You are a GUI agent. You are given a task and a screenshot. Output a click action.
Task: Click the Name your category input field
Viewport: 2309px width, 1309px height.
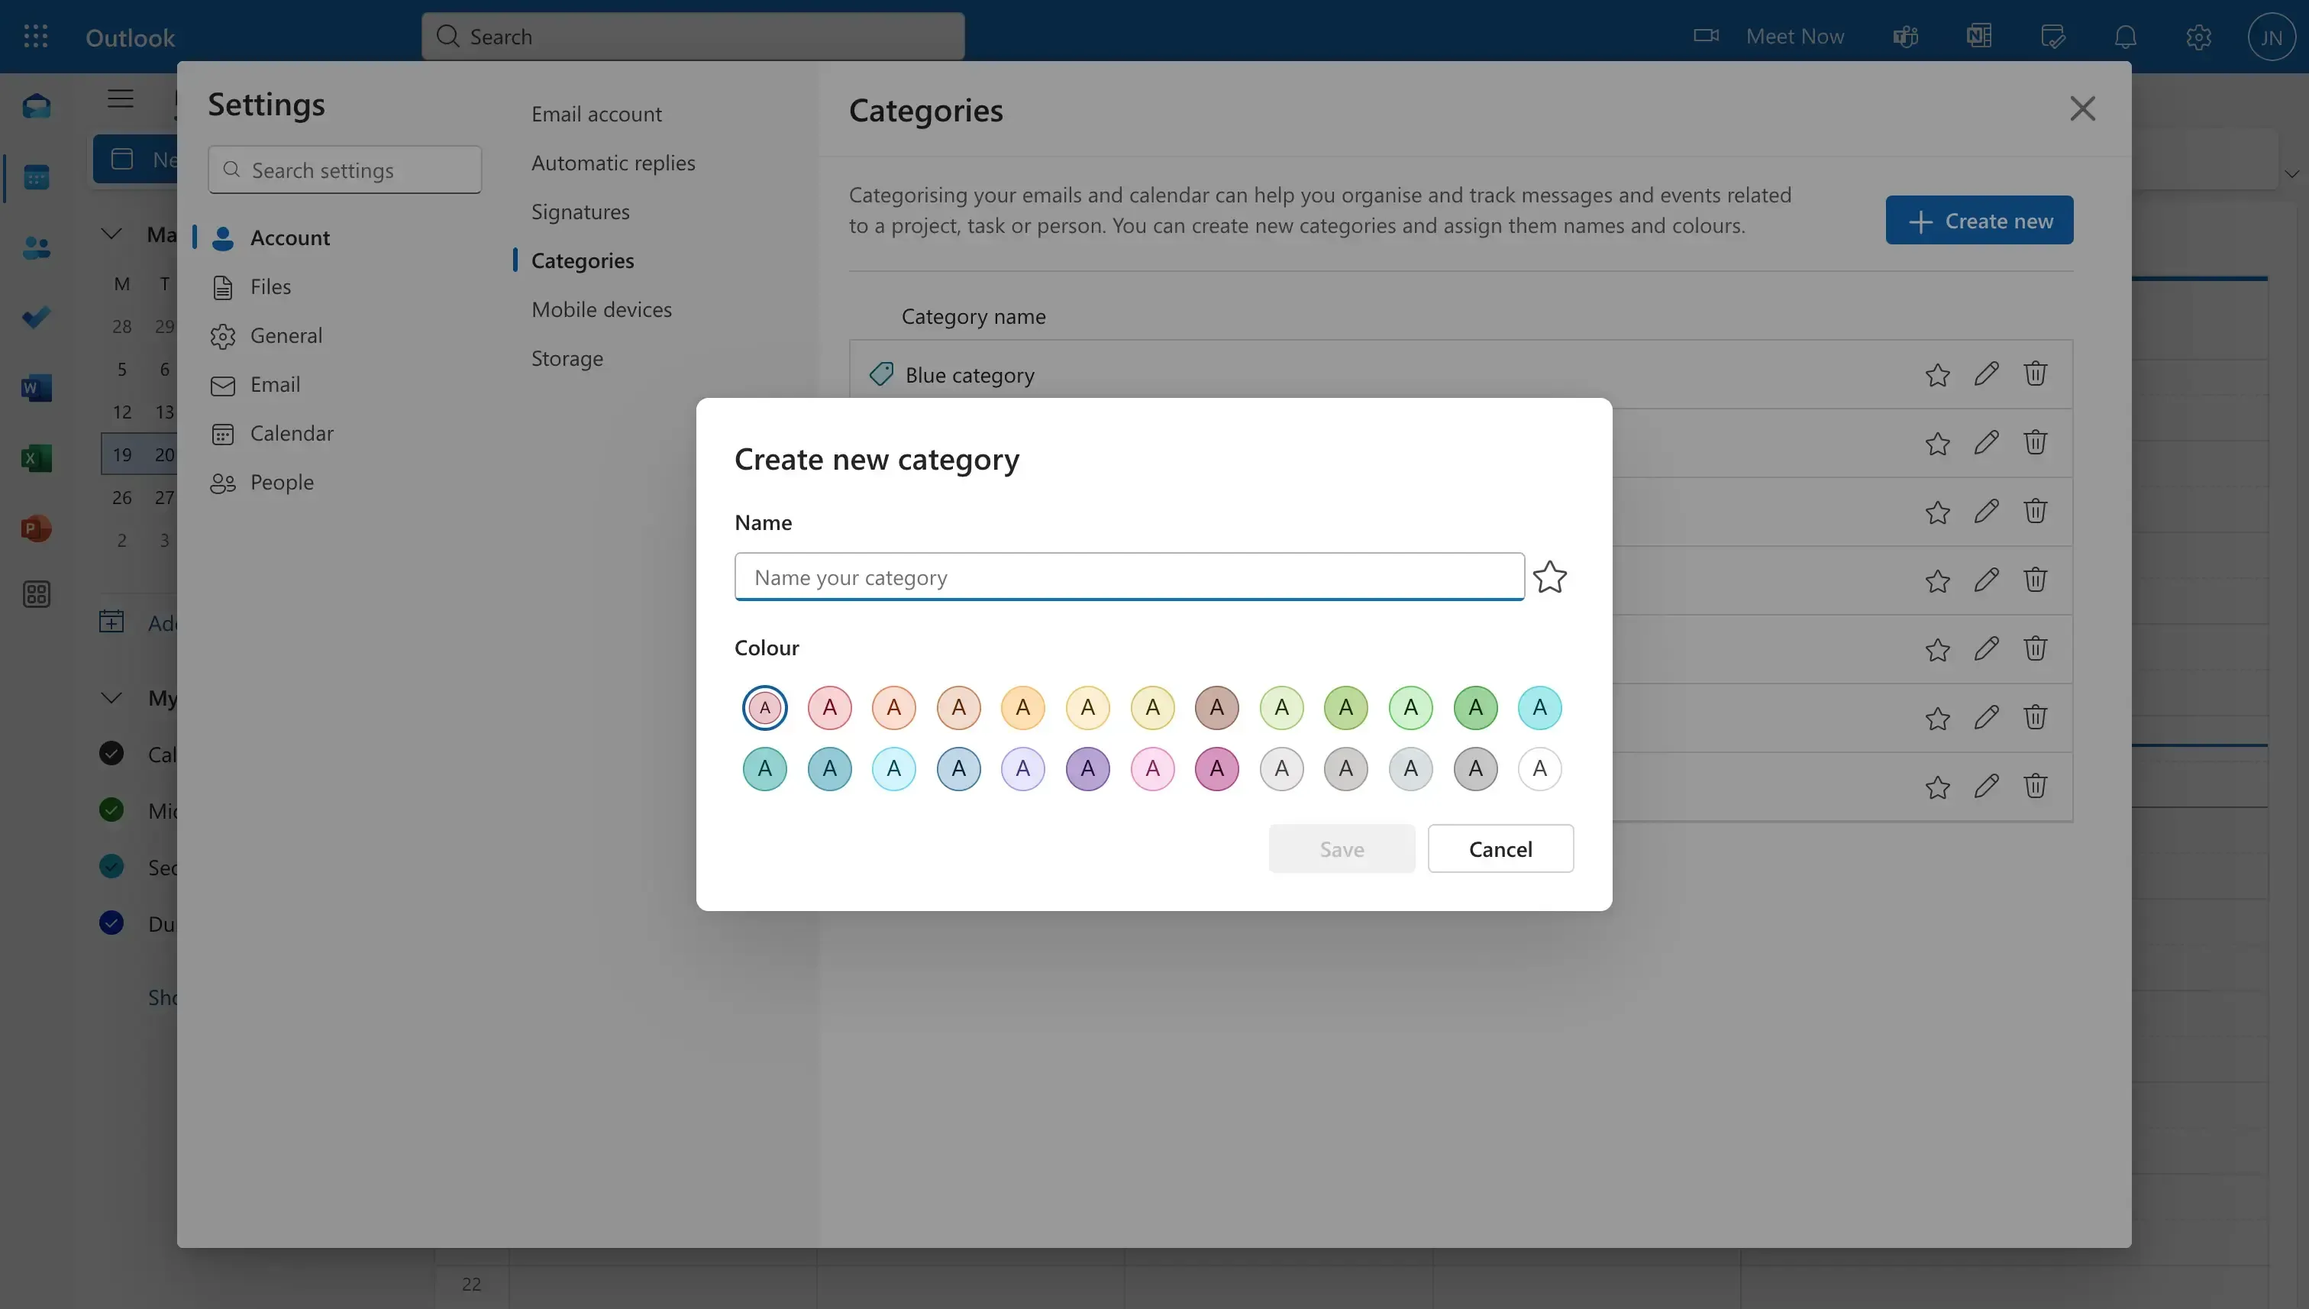[x=1128, y=577]
